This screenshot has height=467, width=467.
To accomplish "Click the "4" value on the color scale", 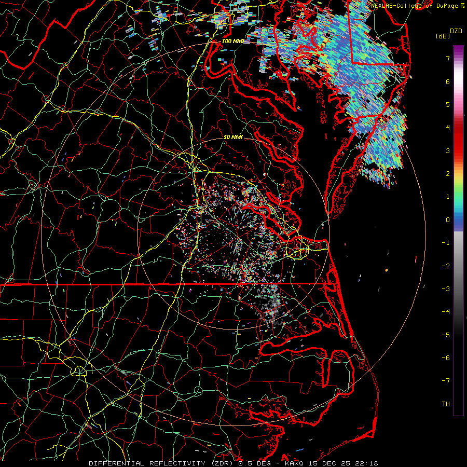I will pyautogui.click(x=448, y=128).
